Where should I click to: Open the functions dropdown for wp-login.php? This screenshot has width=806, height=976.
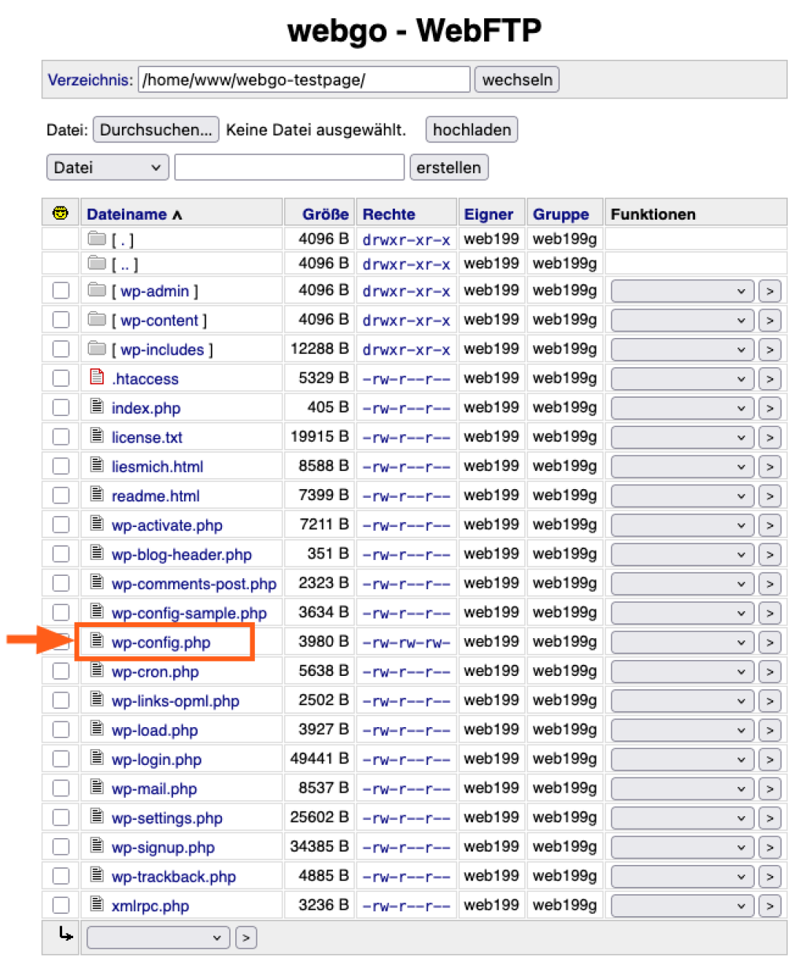click(682, 759)
